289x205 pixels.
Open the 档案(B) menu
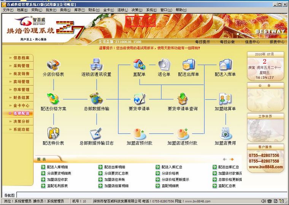[x=22, y=10]
